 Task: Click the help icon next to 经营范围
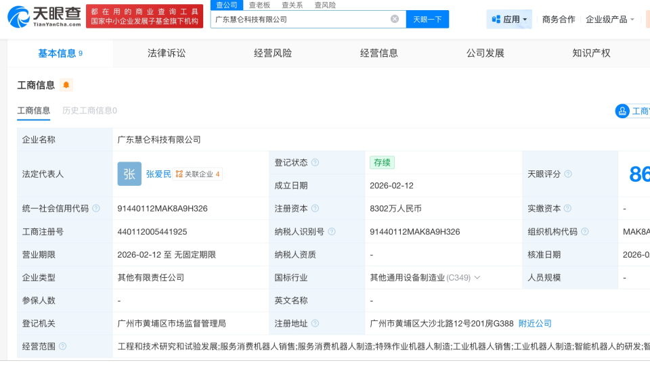63,347
